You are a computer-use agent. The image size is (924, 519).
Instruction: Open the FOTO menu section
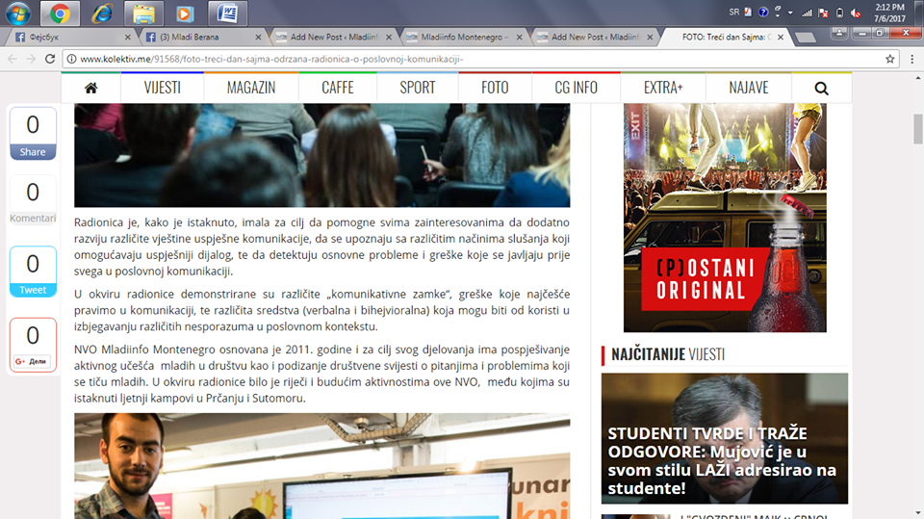click(x=495, y=88)
